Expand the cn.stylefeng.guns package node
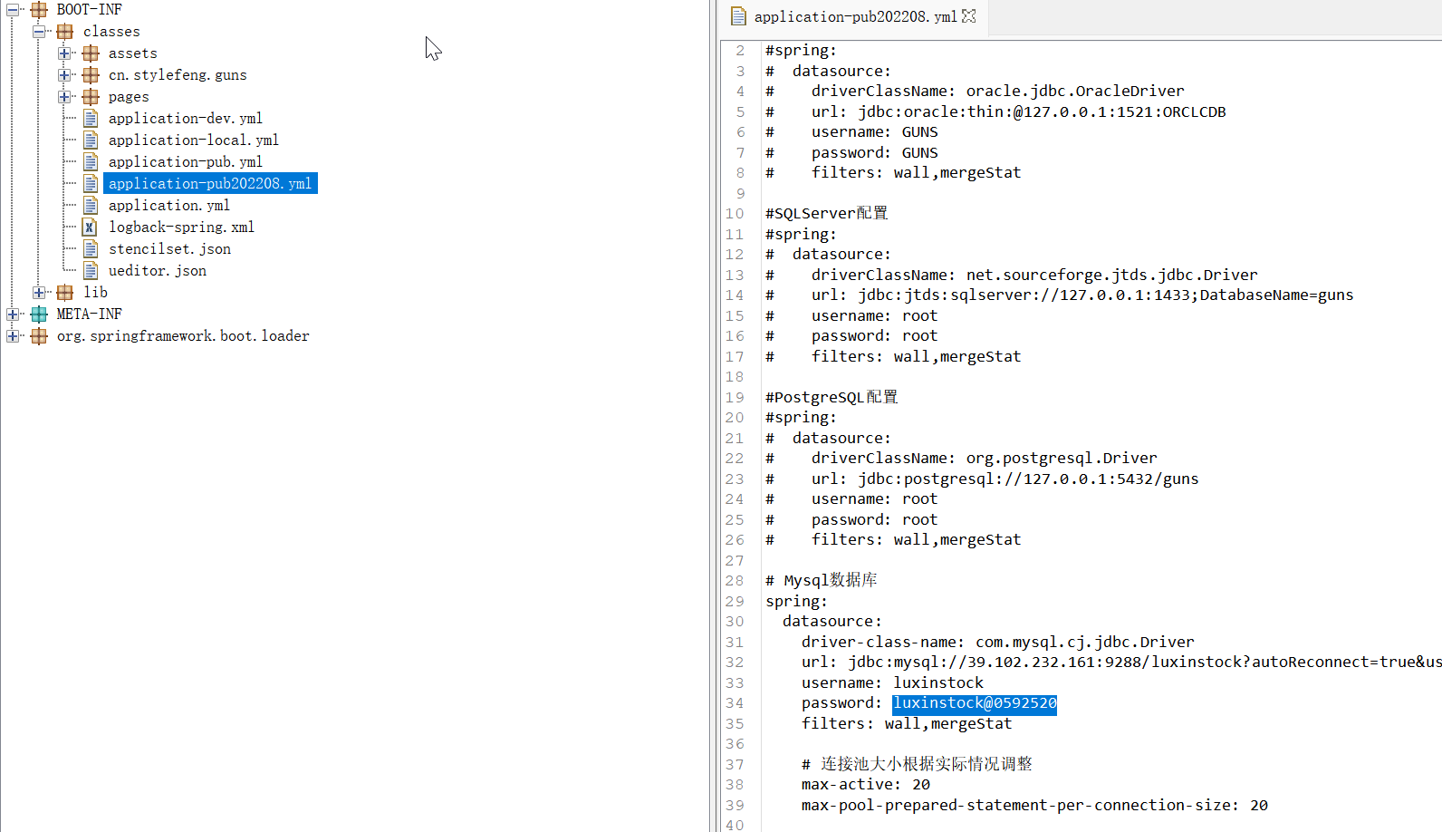This screenshot has width=1442, height=832. (64, 75)
